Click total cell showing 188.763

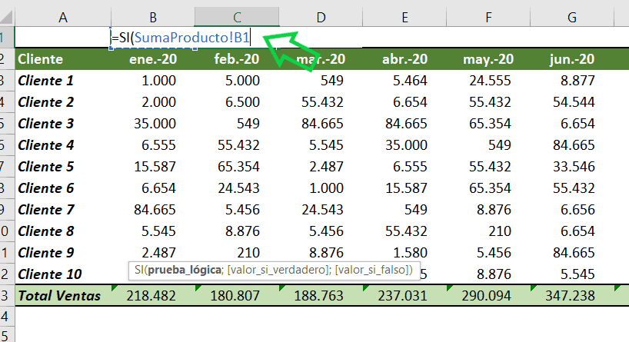(321, 295)
